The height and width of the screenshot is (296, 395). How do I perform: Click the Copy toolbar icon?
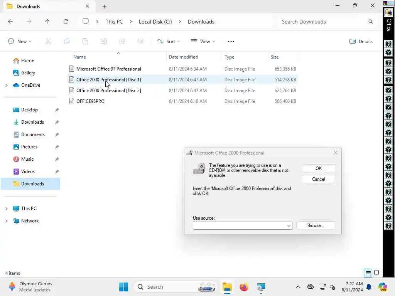(67, 41)
